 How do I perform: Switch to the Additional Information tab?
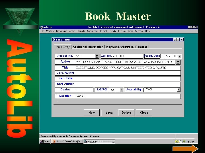coord(88,47)
